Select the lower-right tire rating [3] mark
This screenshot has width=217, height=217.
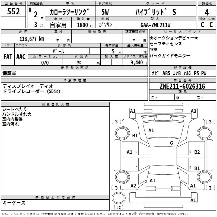209,188
